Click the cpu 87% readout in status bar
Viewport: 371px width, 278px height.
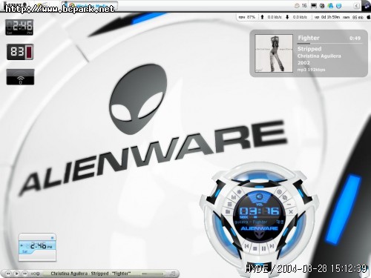coord(246,17)
